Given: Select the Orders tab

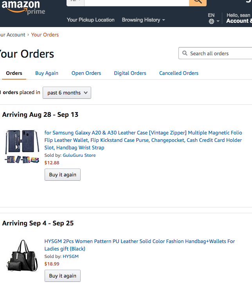Looking at the screenshot, I should tap(14, 73).
